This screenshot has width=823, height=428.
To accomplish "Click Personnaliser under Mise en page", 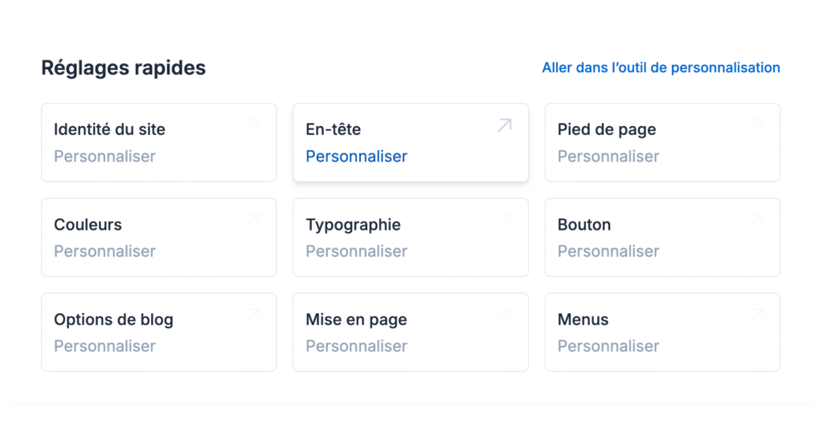I will [356, 346].
